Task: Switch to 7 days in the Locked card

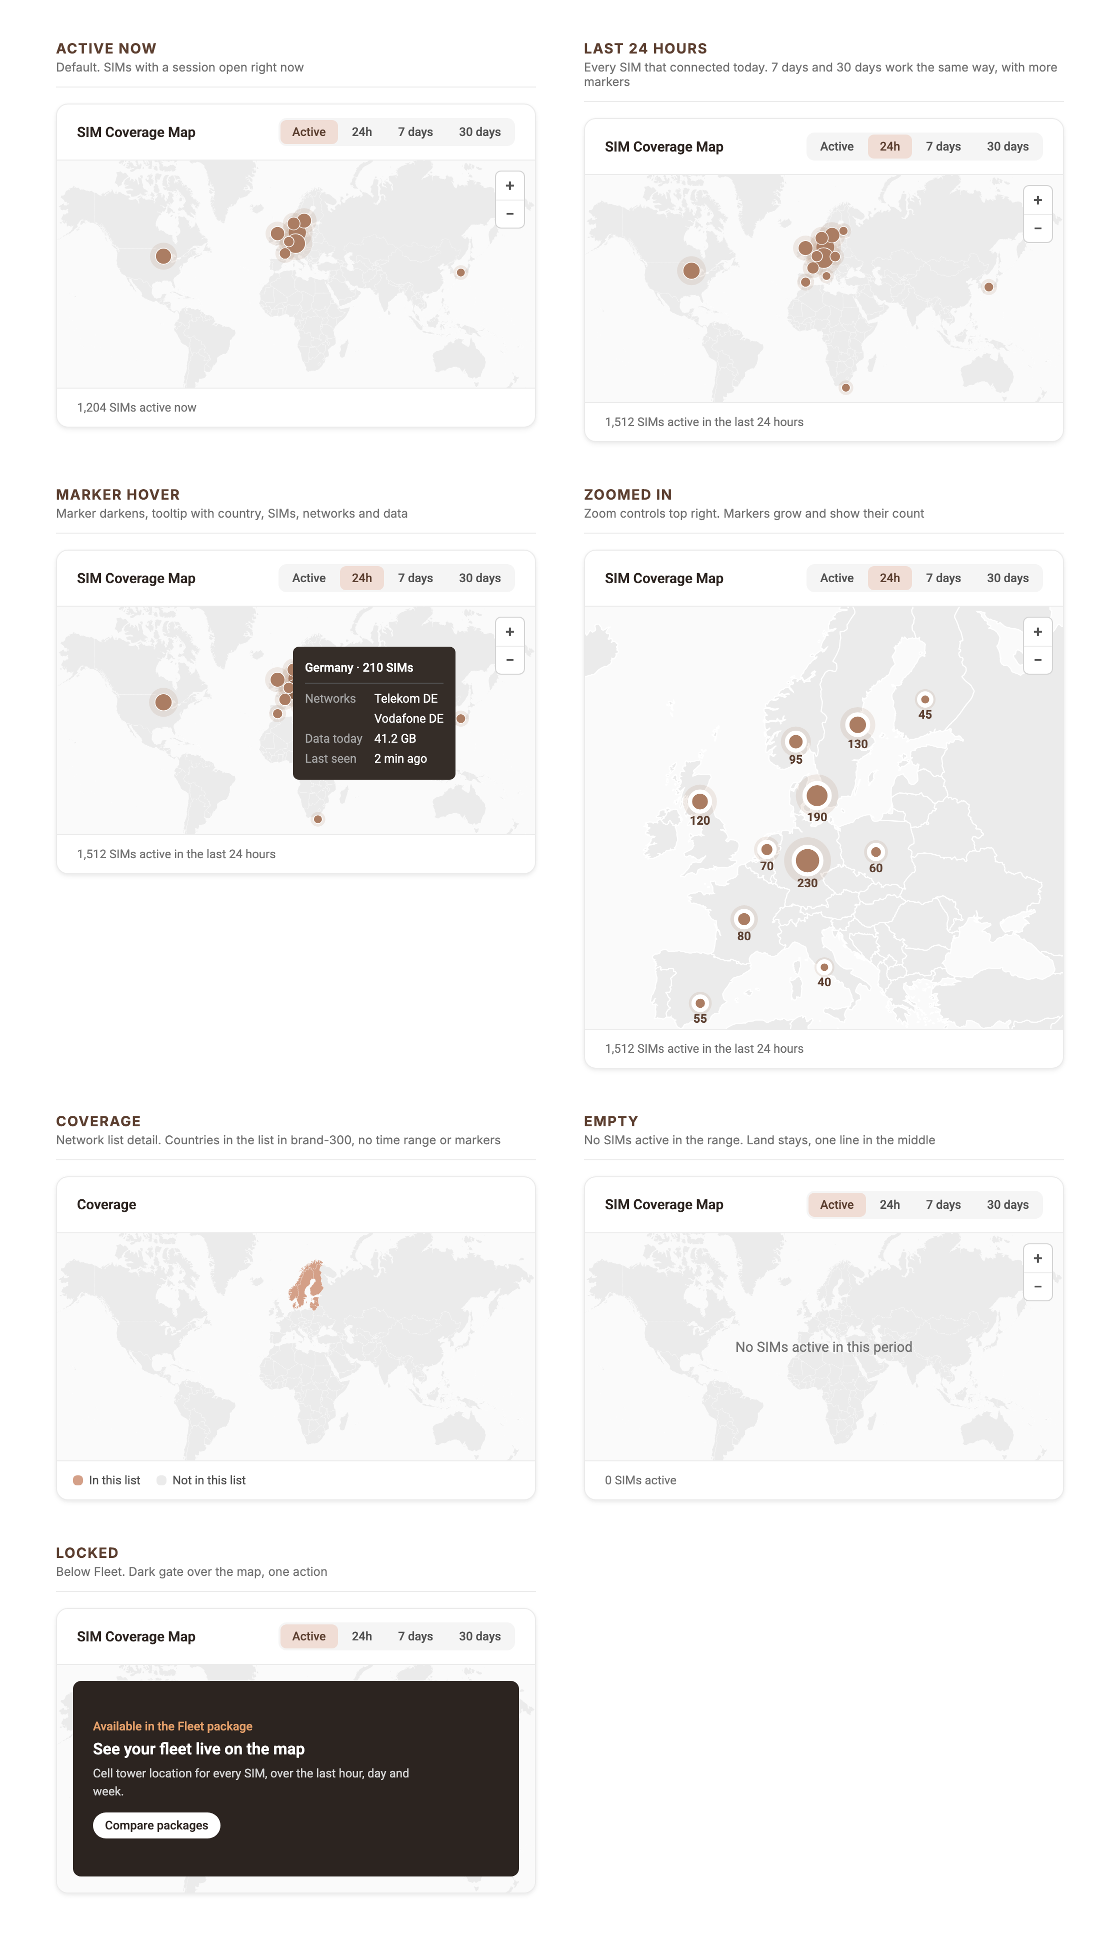Action: 415,1636
